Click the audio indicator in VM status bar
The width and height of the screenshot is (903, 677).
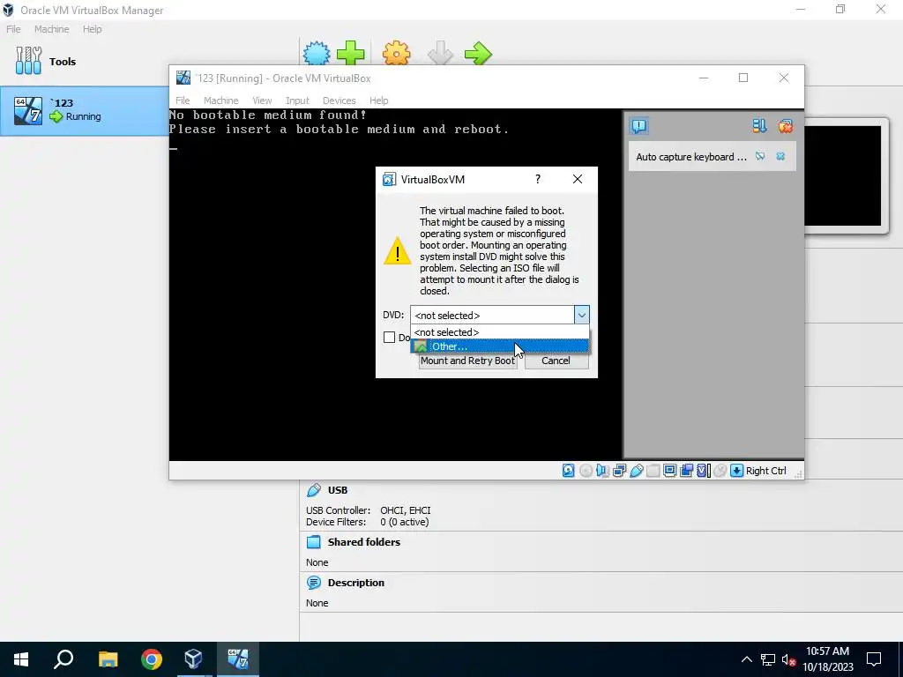pyautogui.click(x=602, y=471)
